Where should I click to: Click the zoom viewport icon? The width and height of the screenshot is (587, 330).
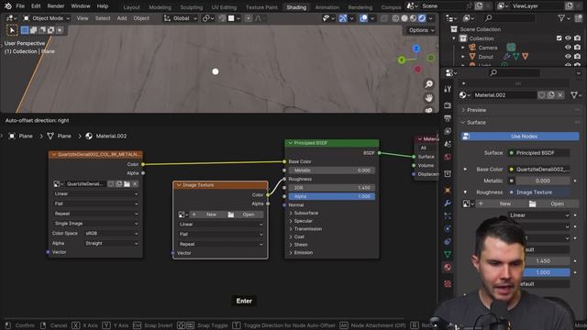point(429,84)
